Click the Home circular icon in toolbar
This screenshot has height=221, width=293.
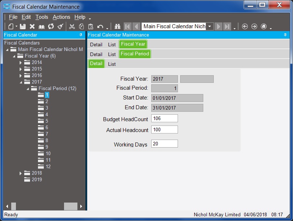coord(264,26)
